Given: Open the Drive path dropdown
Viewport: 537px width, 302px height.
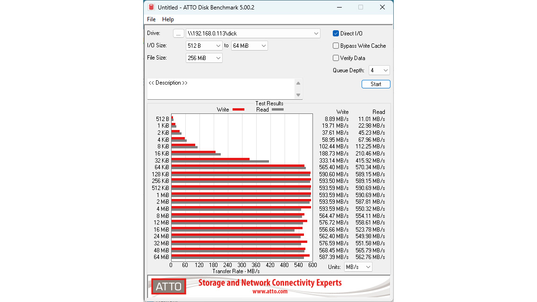Looking at the screenshot, I should tap(253, 34).
